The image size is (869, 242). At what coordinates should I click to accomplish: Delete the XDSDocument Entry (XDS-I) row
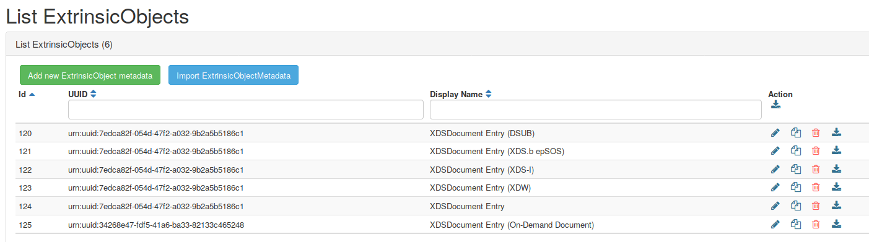[x=816, y=169]
